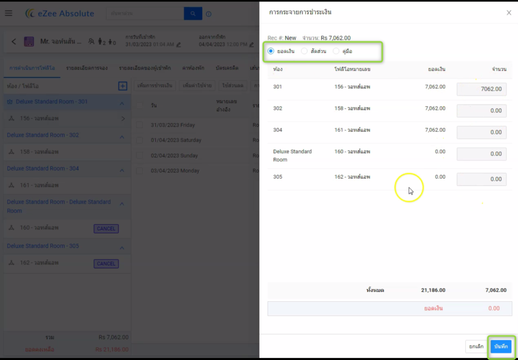Collapse the Deluxe Standard Room - 302 group
Screen dimensions: 518x360
tap(122, 137)
